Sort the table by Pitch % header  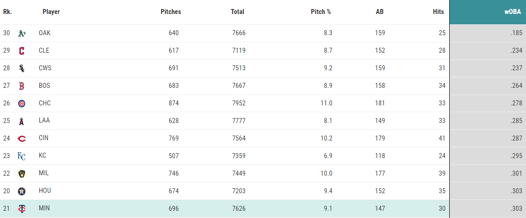pos(321,12)
